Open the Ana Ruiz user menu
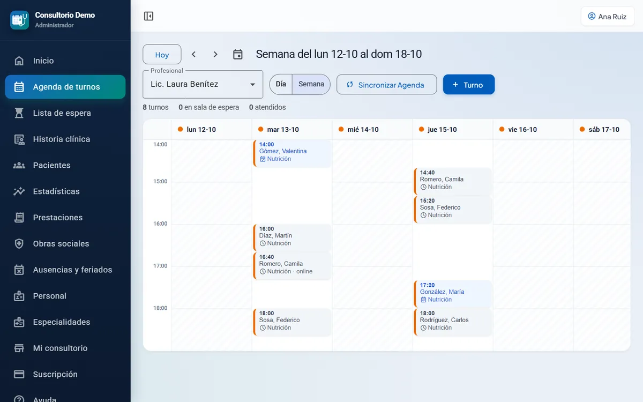 607,16
